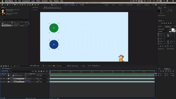The width and height of the screenshot is (176, 99).
Task: Open Spotlight search in the menu bar
Action: [164, 1]
